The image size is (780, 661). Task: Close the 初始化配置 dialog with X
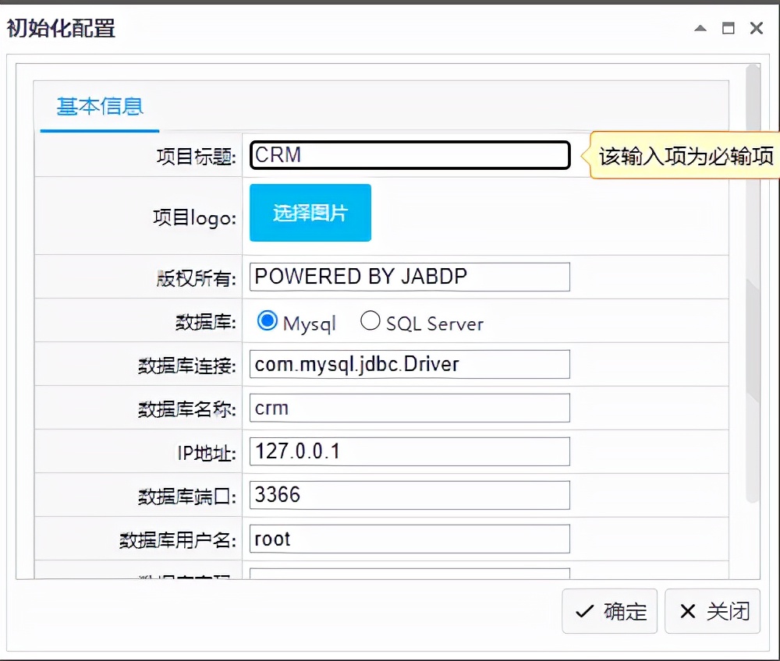click(757, 28)
